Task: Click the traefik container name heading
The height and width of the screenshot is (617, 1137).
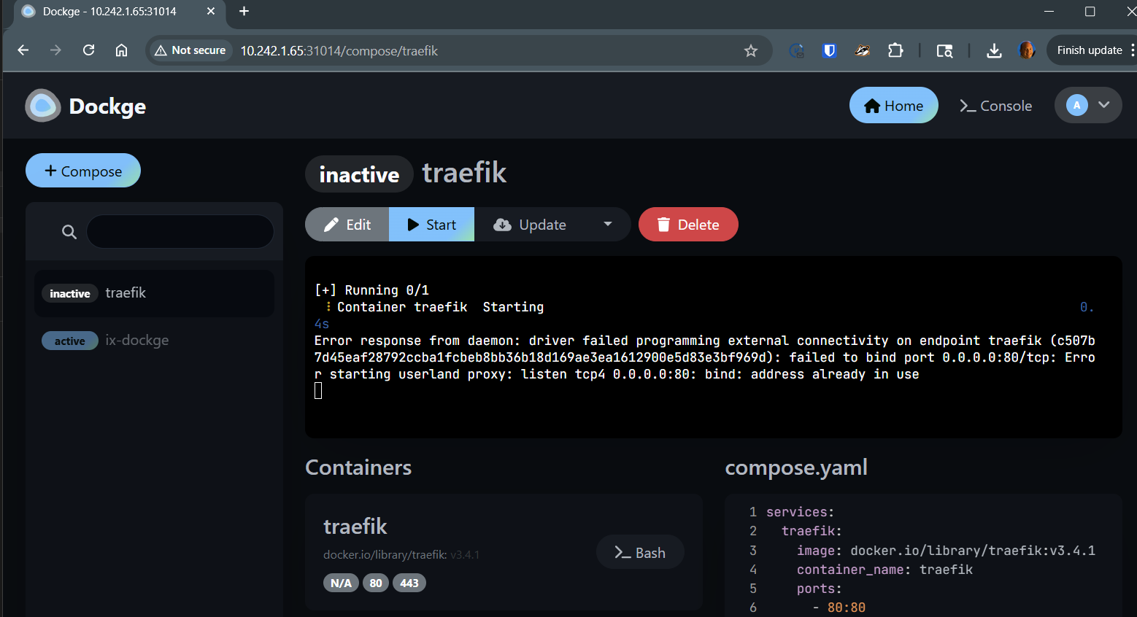Action: pyautogui.click(x=355, y=526)
